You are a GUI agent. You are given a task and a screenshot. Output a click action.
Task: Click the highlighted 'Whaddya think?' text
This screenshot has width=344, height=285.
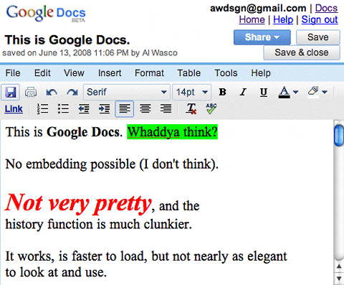[x=172, y=132]
